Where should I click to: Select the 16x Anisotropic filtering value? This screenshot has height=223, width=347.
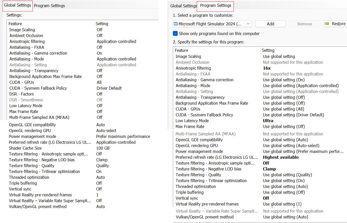point(267,68)
